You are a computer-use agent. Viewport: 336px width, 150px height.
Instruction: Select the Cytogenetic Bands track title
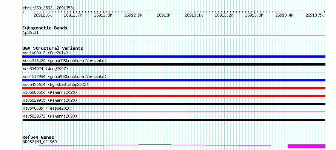tap(45, 28)
